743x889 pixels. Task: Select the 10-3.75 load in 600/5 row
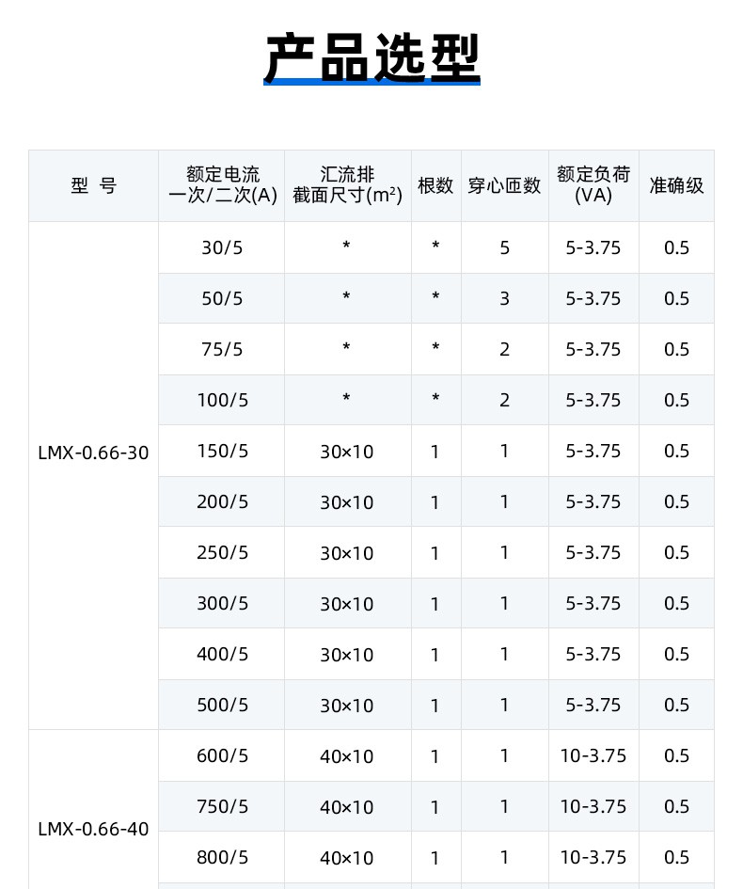593,755
